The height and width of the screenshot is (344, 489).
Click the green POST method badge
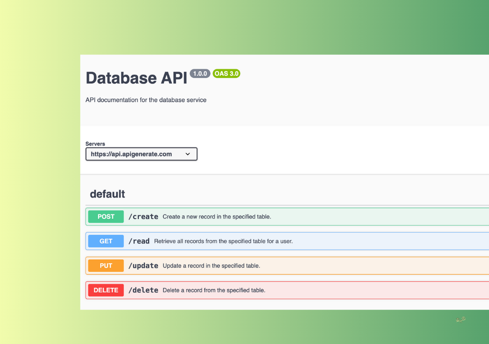106,217
